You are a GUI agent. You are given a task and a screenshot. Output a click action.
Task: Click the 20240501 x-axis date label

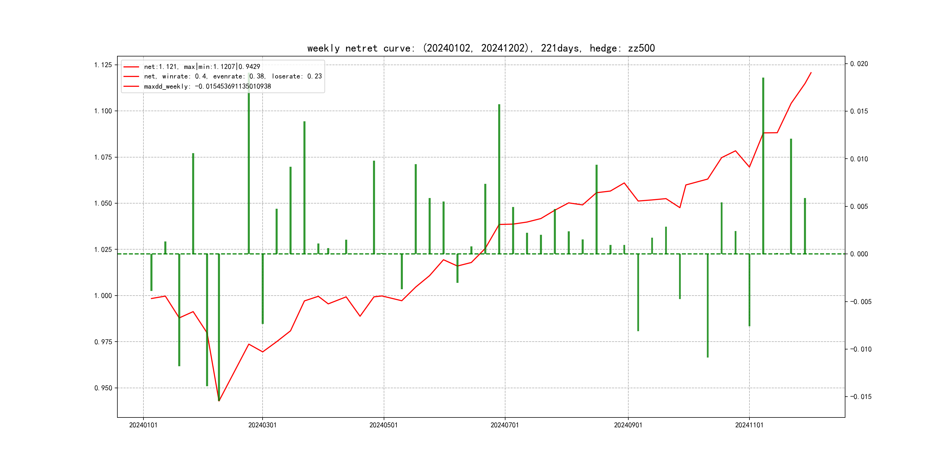383,425
